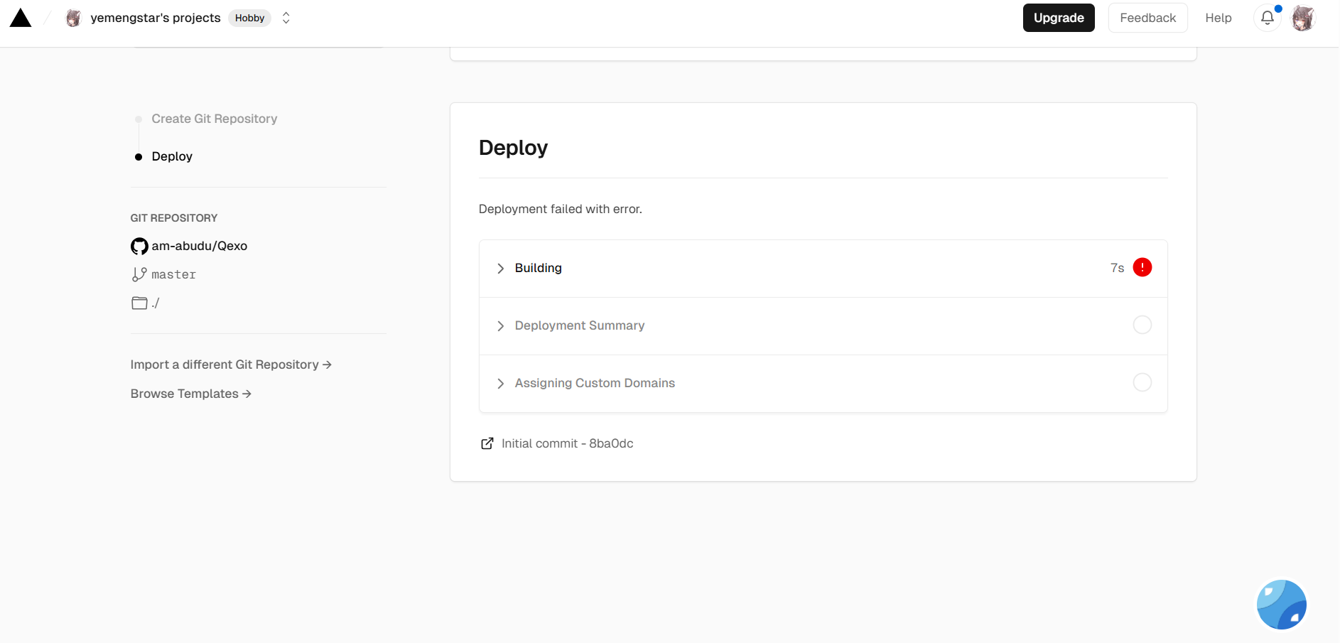1340x643 pixels.
Task: Open the user avatar menu
Action: pos(1303,18)
